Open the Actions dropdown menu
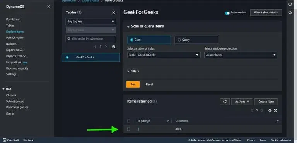The height and width of the screenshot is (143, 297). [x=242, y=101]
